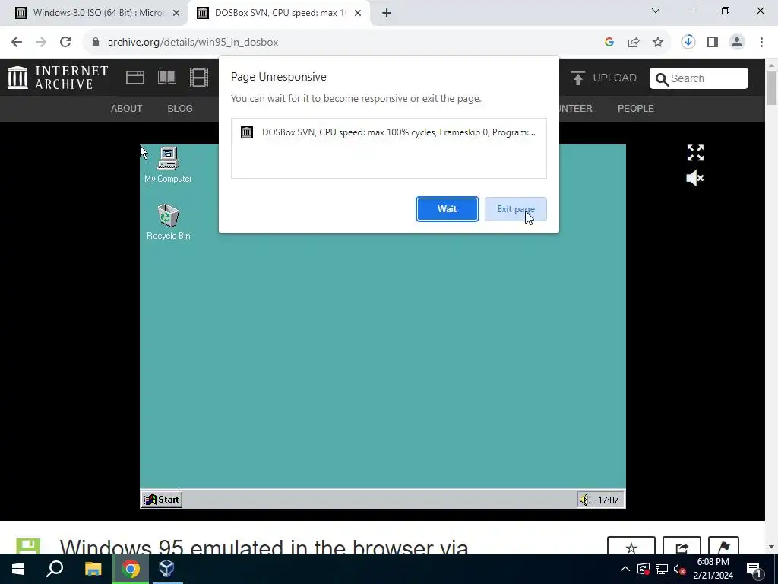Click the UPLOAD link
The height and width of the screenshot is (584, 778).
click(x=614, y=78)
